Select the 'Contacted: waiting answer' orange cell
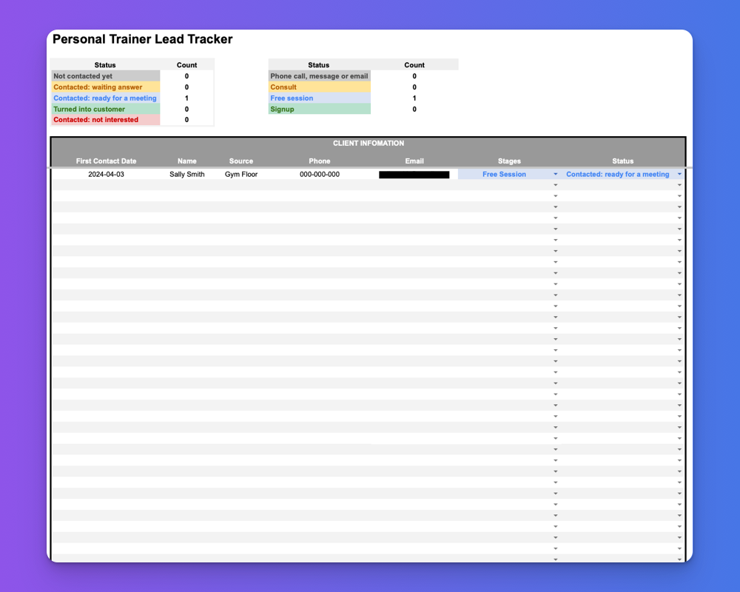 pyautogui.click(x=105, y=87)
